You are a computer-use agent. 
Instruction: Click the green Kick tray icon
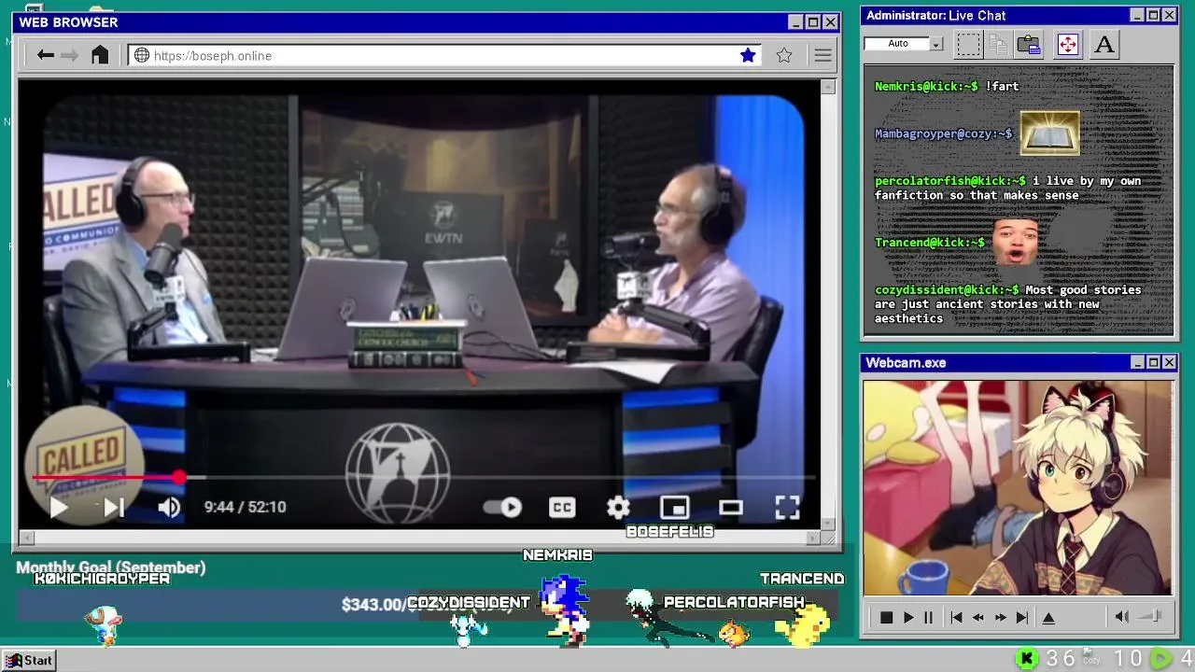coord(1026,659)
